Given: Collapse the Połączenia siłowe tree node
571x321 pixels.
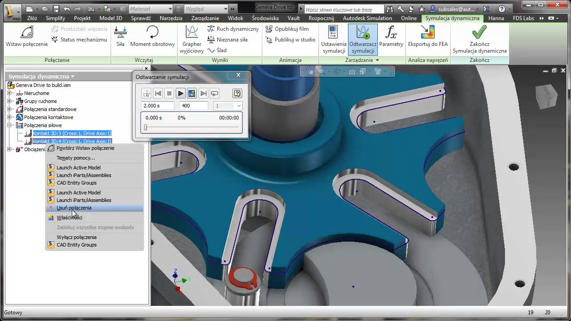Looking at the screenshot, I should click(x=9, y=125).
